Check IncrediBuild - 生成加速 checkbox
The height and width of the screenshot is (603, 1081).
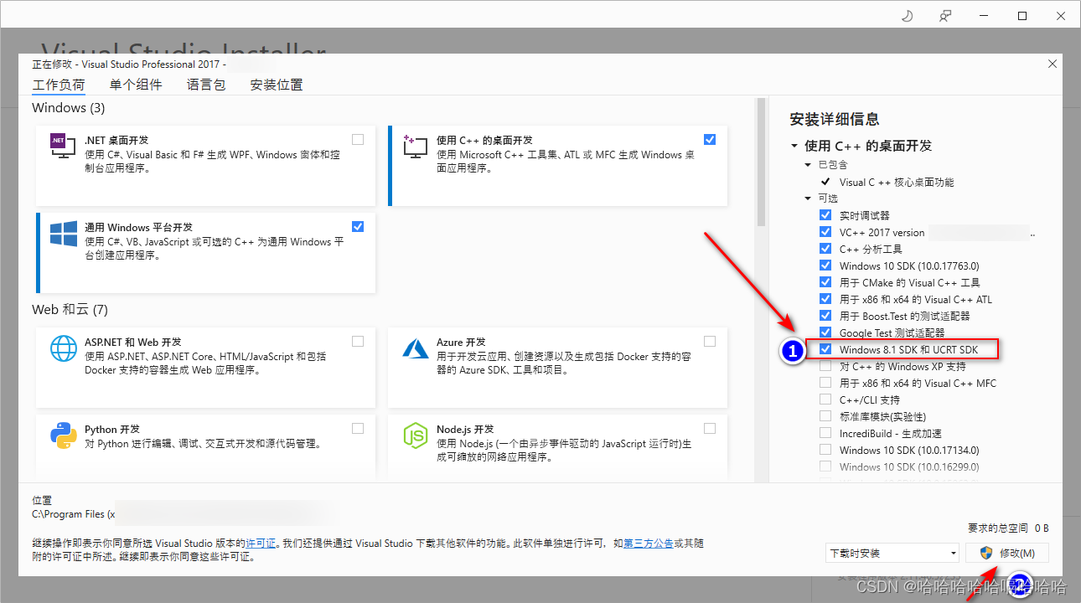(825, 433)
